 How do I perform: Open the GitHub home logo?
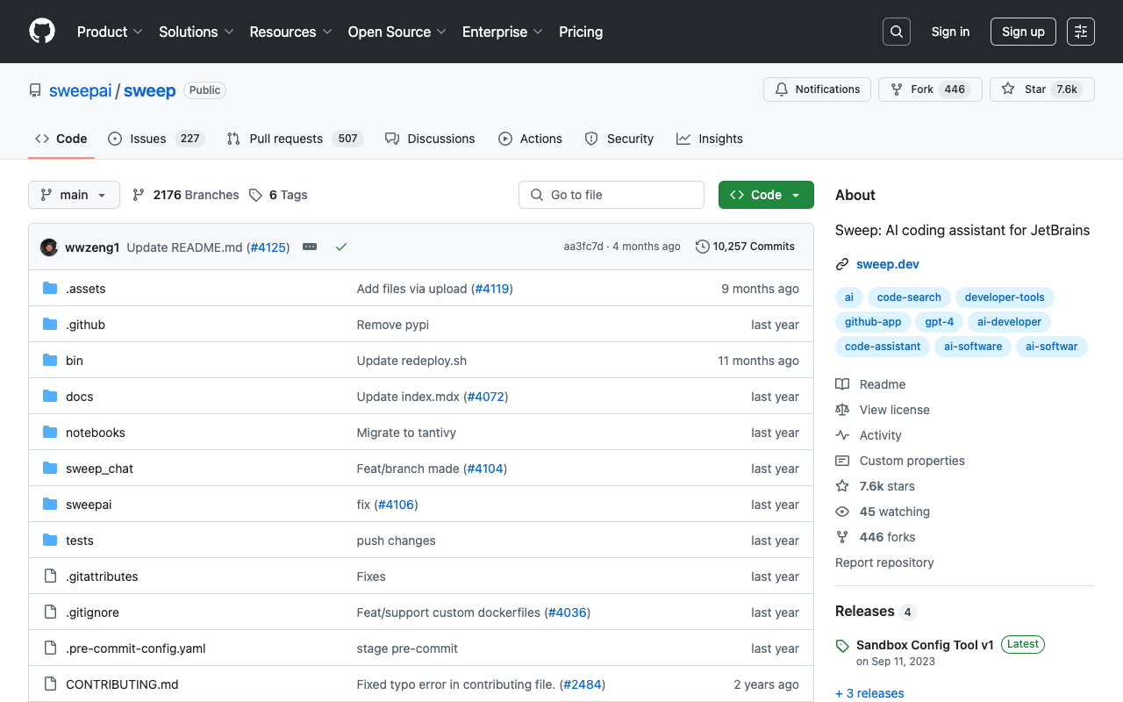pyautogui.click(x=42, y=32)
